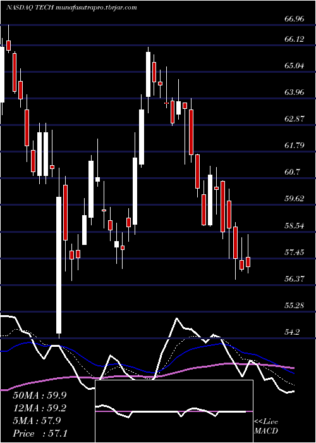Click the Price : 57.1 legend entry
This screenshot has width=316, height=443.
coord(40,434)
